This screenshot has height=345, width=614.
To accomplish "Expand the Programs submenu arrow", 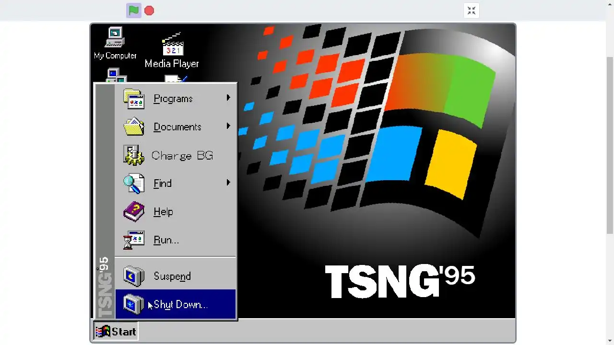I will [228, 98].
